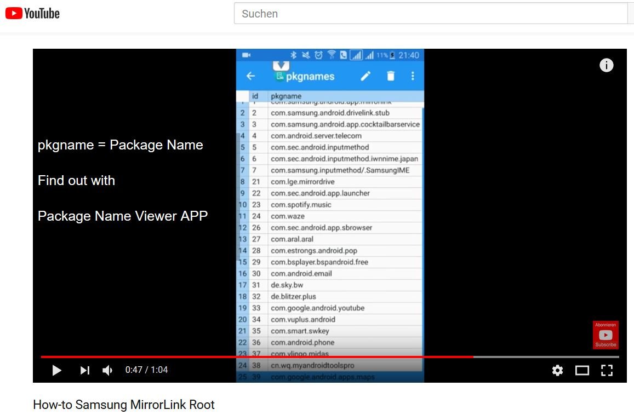Click the time display 0:47 / 1:04

pos(146,370)
